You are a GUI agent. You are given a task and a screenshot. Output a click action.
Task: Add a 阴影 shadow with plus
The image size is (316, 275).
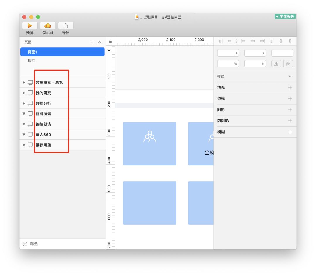[290, 110]
